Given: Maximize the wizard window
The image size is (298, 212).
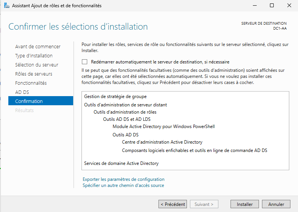Looking at the screenshot, I should click(272, 6).
